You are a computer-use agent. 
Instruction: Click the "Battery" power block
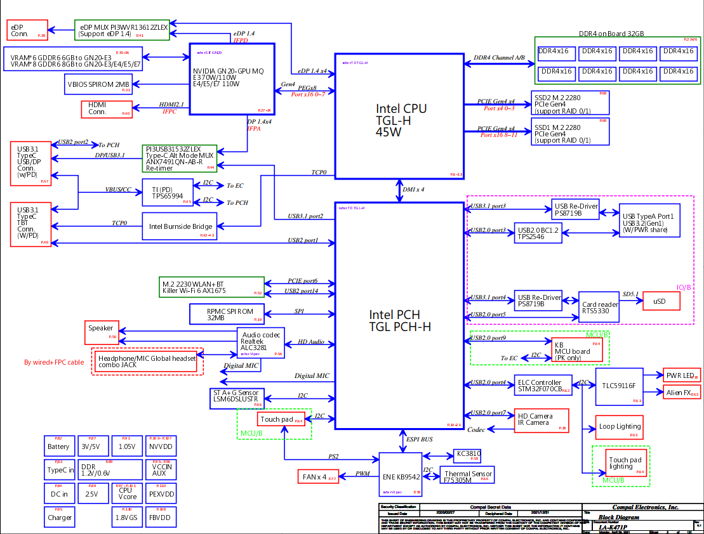coord(59,446)
